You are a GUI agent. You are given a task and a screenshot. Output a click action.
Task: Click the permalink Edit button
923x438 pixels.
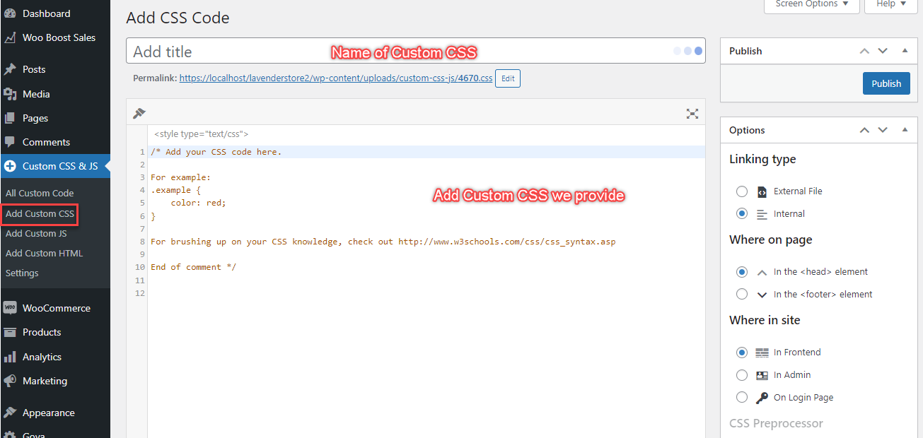click(508, 78)
